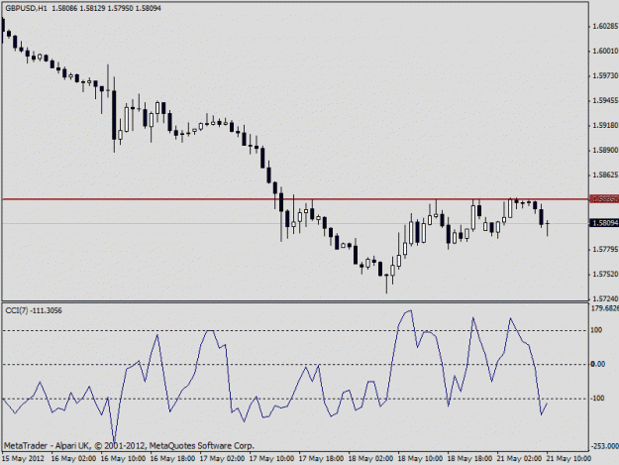619x465 pixels.
Task: Click the 16 May 02:00 time label
Action: (x=73, y=459)
